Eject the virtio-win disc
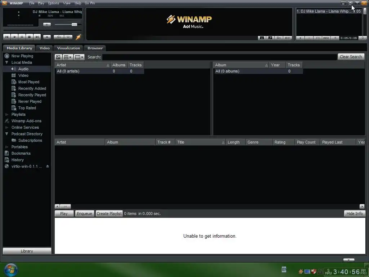 [x=48, y=166]
